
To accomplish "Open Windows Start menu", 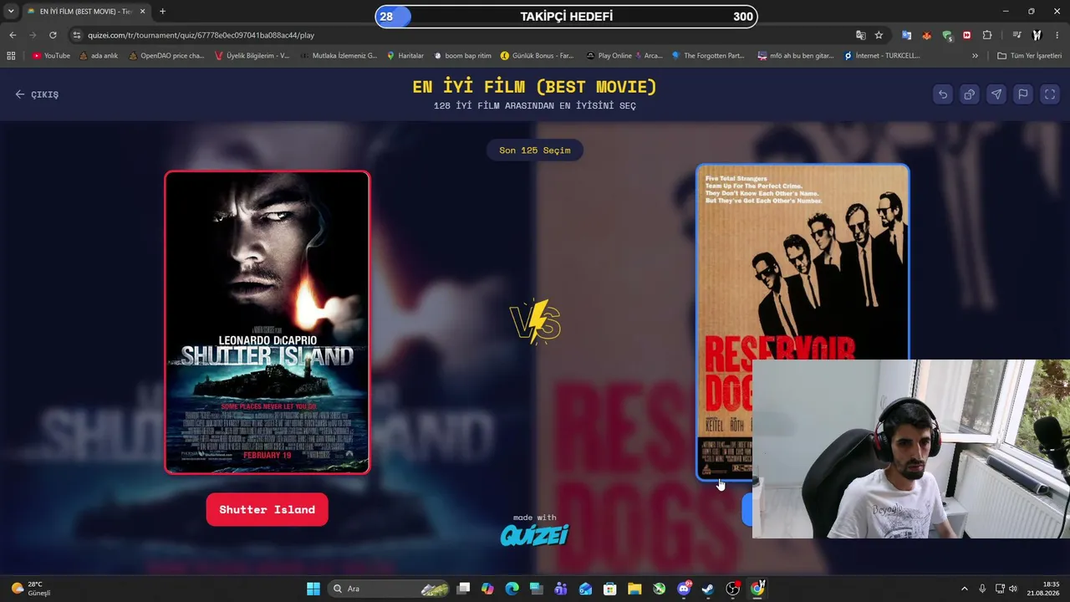I will coord(313,589).
